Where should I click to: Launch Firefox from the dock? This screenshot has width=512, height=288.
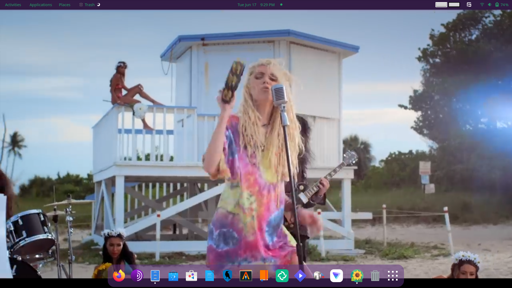click(119, 276)
